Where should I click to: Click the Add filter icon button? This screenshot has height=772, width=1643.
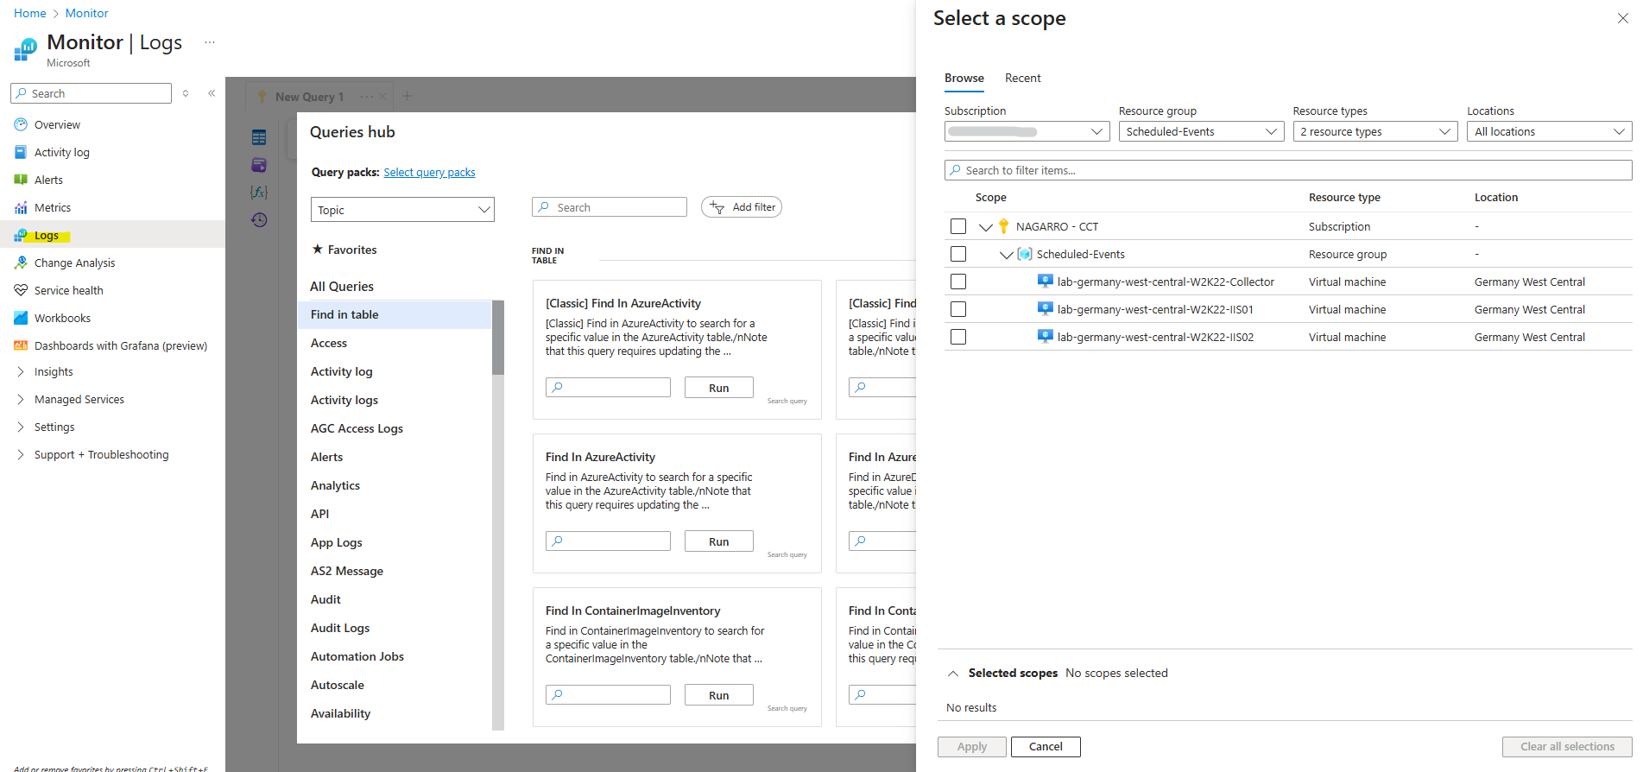click(742, 207)
